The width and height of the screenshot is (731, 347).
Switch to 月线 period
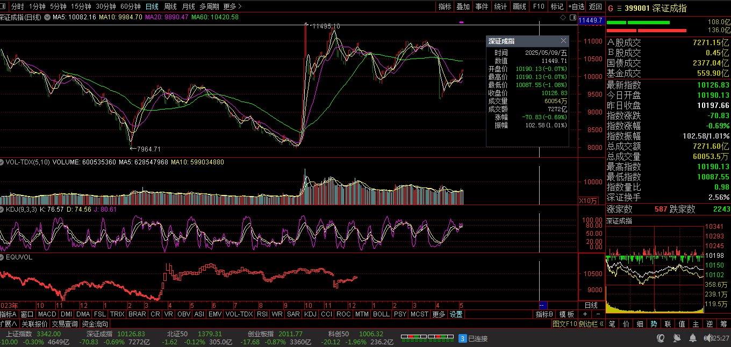(188, 6)
